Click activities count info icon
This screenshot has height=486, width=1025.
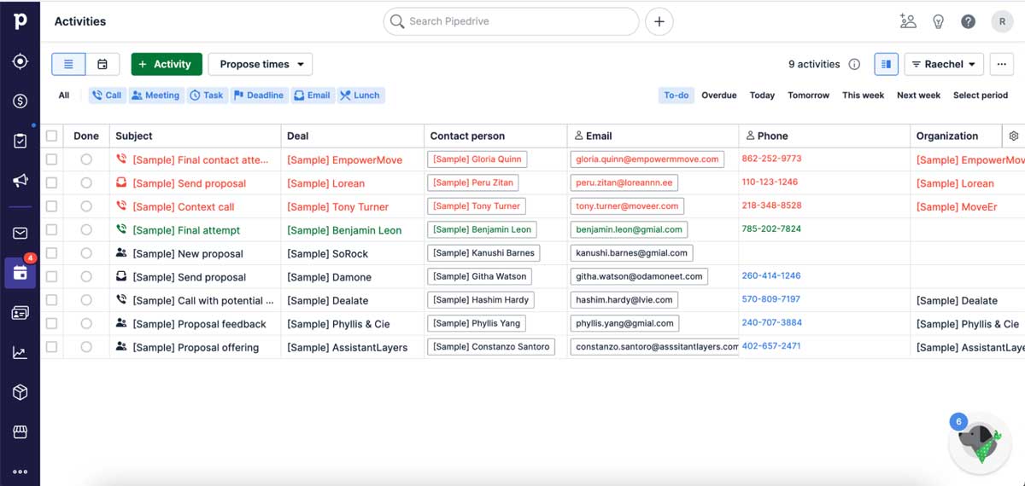click(x=854, y=64)
